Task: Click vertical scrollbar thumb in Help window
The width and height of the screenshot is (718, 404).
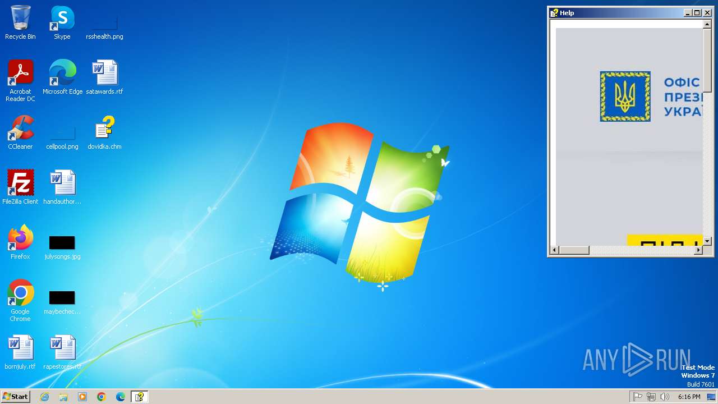Action: click(x=707, y=61)
